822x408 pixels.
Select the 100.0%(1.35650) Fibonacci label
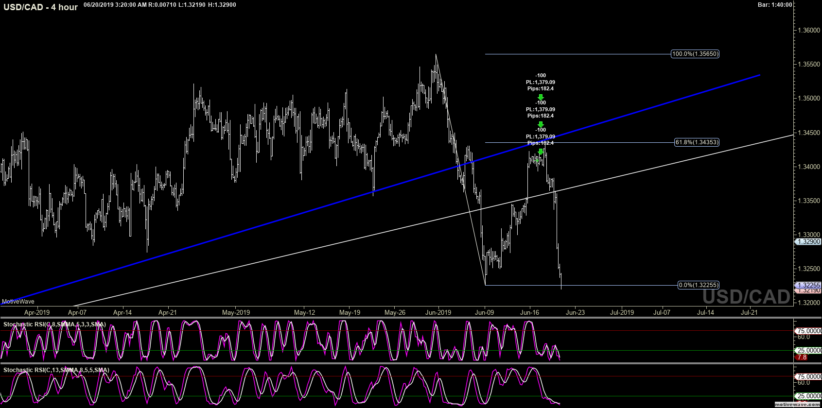[x=695, y=54]
